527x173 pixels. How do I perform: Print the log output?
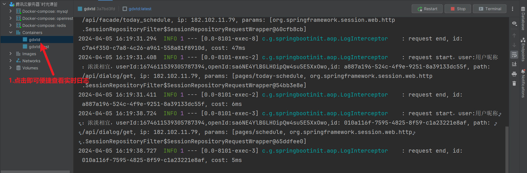514,74
